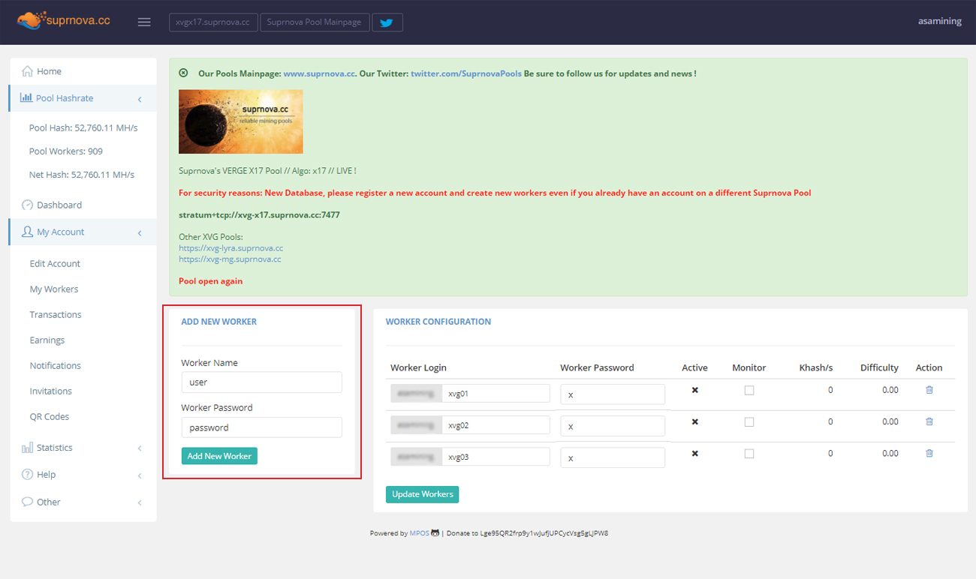Toggle the hamburger sidebar menu
The height and width of the screenshot is (579, 976).
click(x=144, y=22)
